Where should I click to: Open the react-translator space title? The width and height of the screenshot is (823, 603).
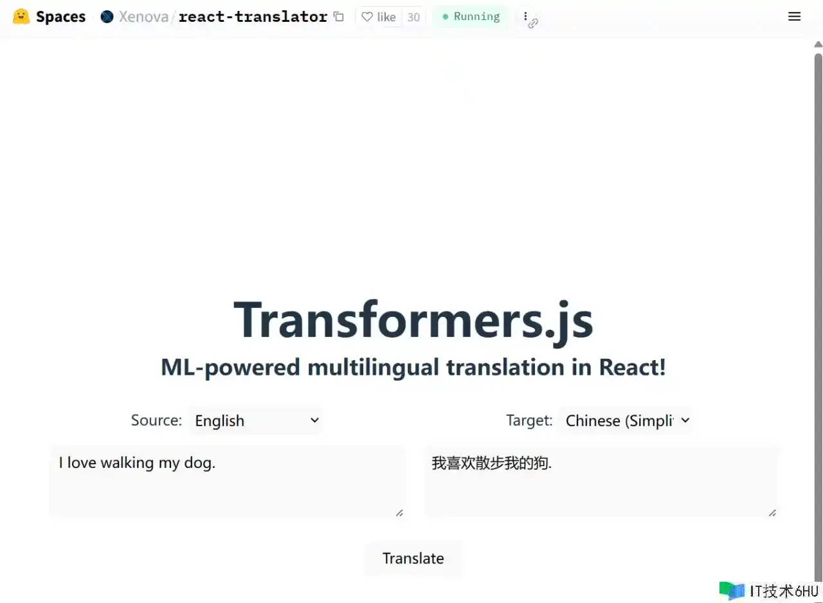[x=253, y=17]
